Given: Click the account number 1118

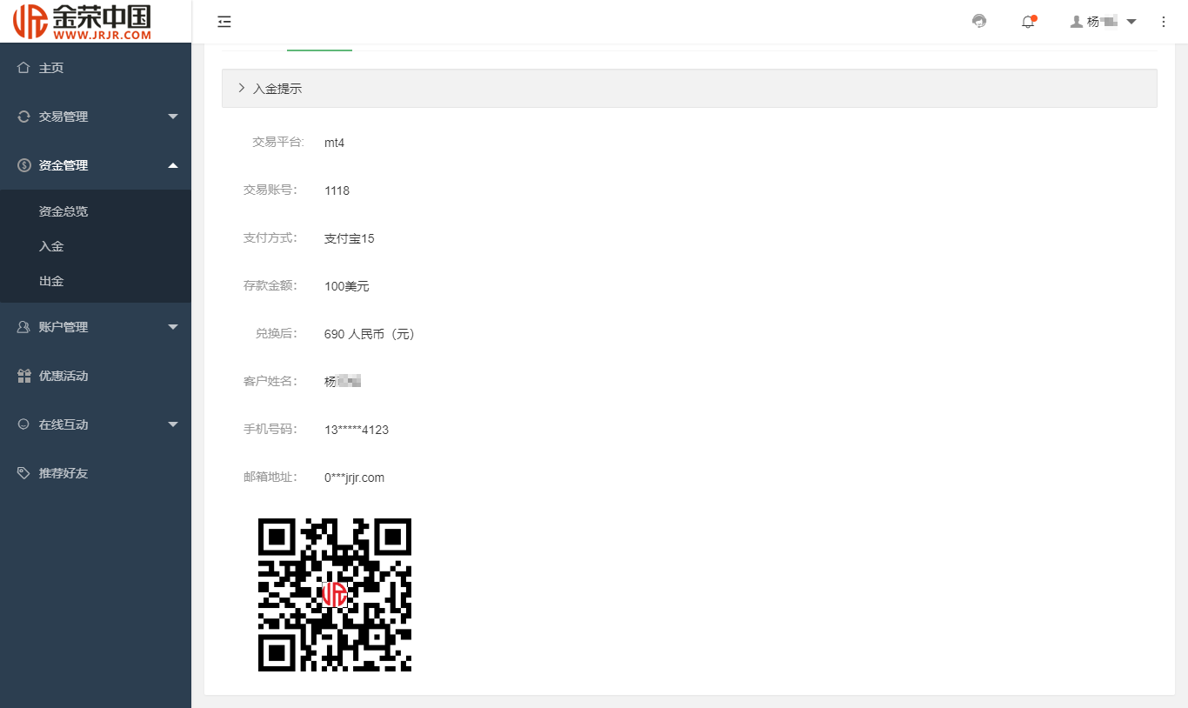Looking at the screenshot, I should coord(337,190).
